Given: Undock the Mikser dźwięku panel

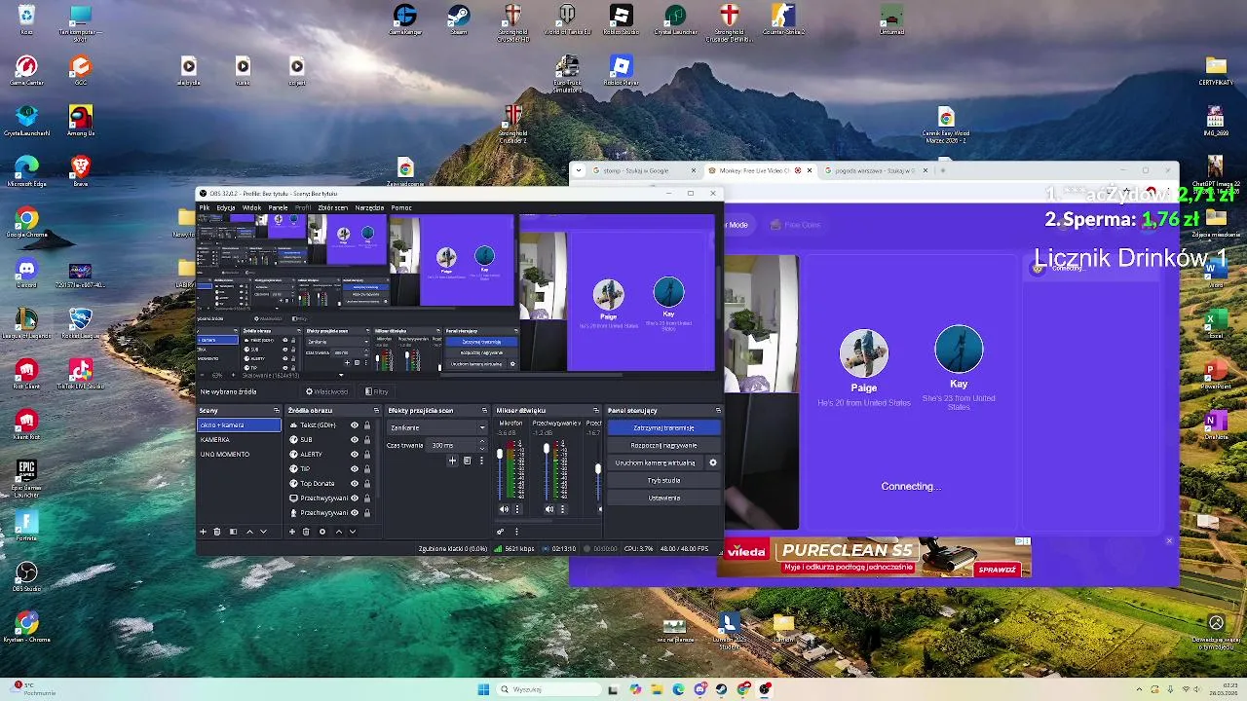Looking at the screenshot, I should click(x=596, y=410).
